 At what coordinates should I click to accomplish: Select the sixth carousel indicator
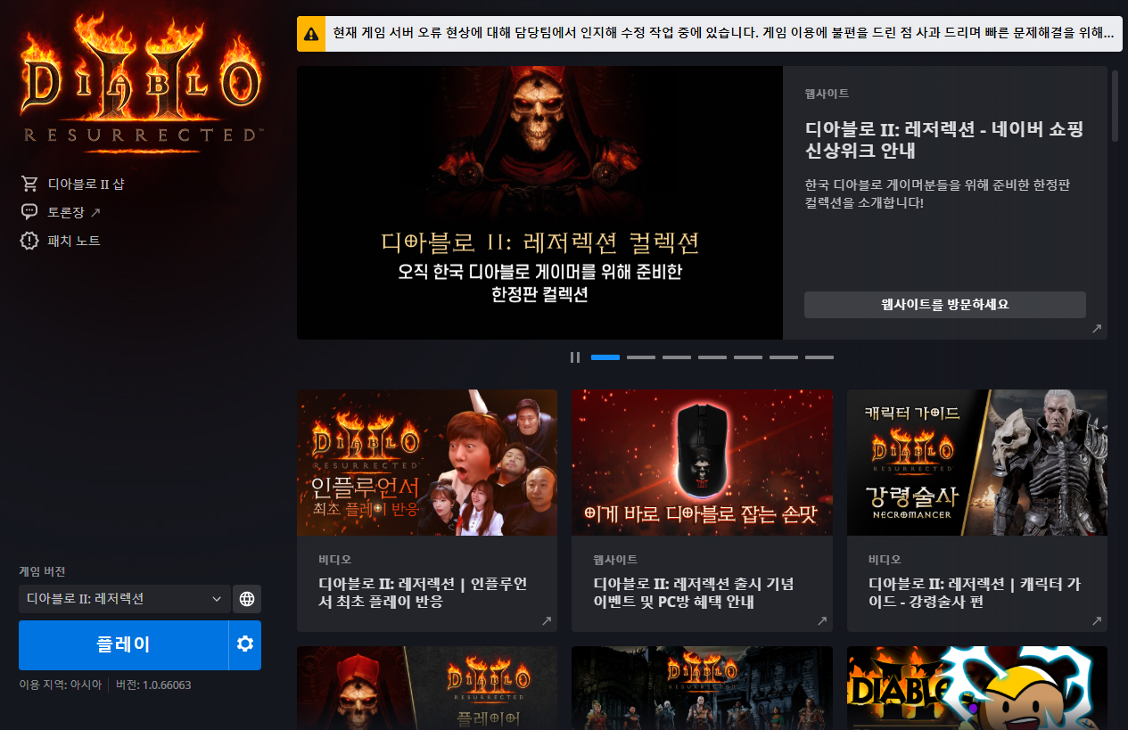click(x=784, y=357)
